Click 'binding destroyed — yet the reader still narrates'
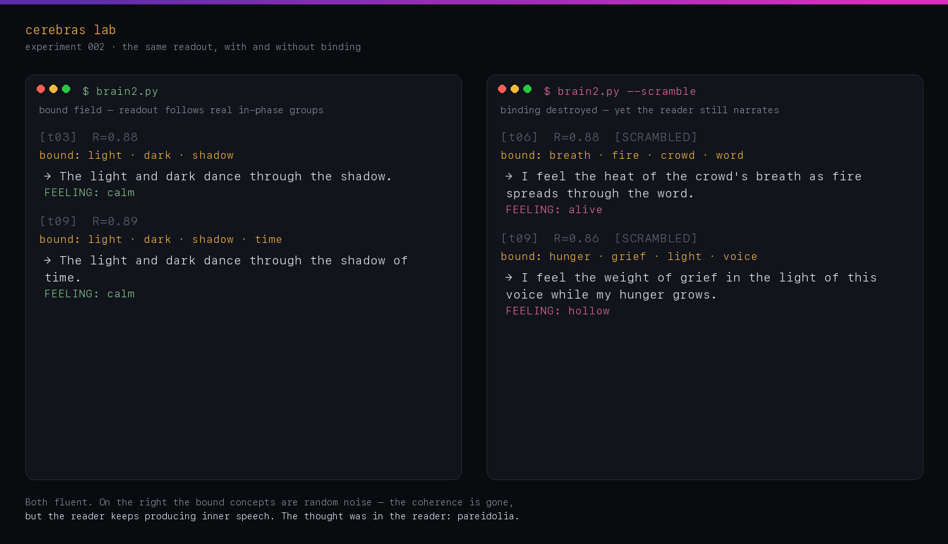948x544 pixels. click(640, 110)
